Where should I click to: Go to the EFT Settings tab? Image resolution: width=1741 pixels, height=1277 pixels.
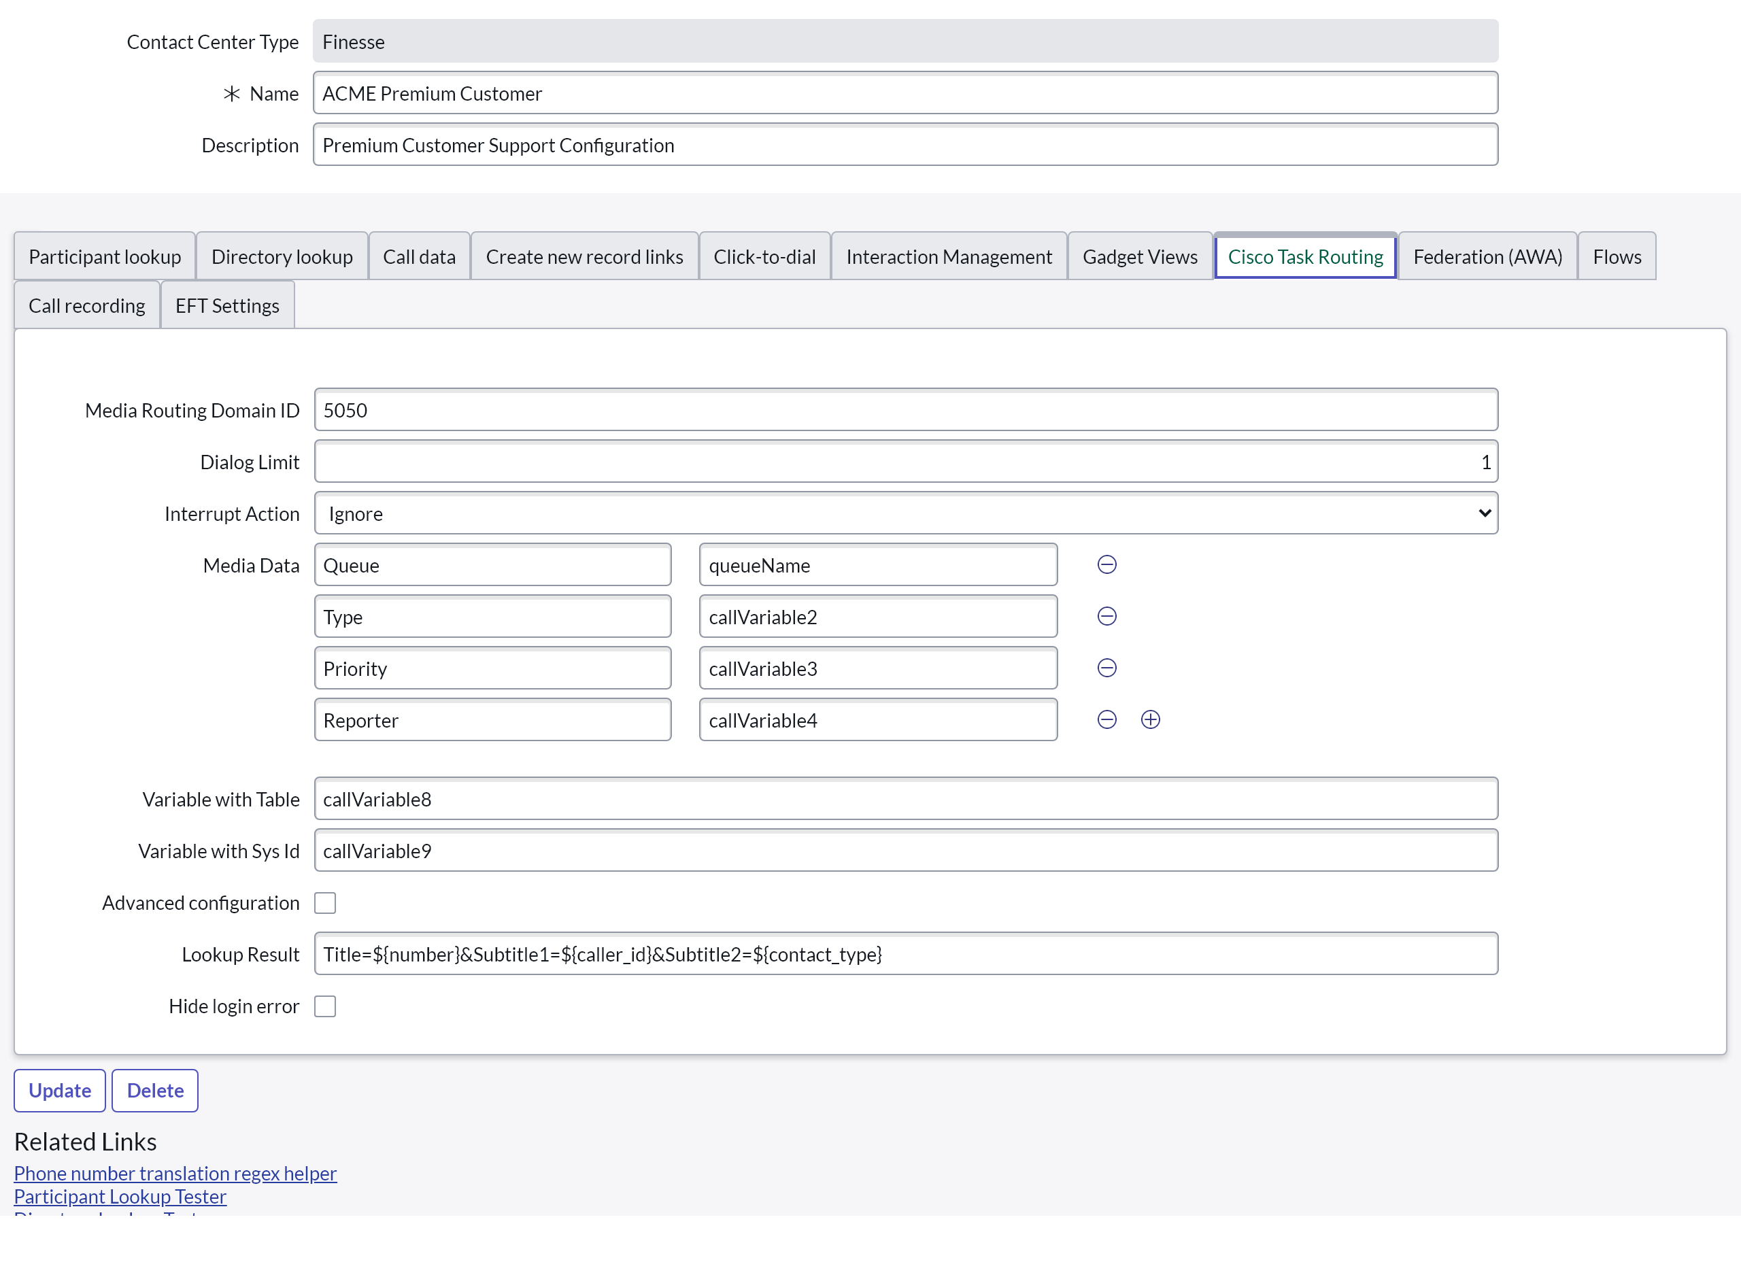[226, 306]
